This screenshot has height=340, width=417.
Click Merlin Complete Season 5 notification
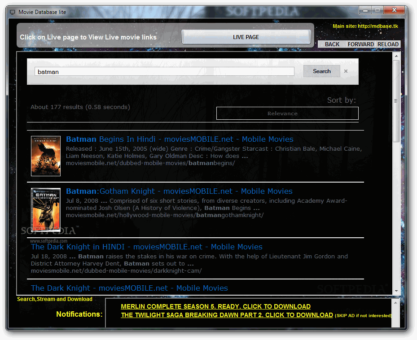pos(215,306)
